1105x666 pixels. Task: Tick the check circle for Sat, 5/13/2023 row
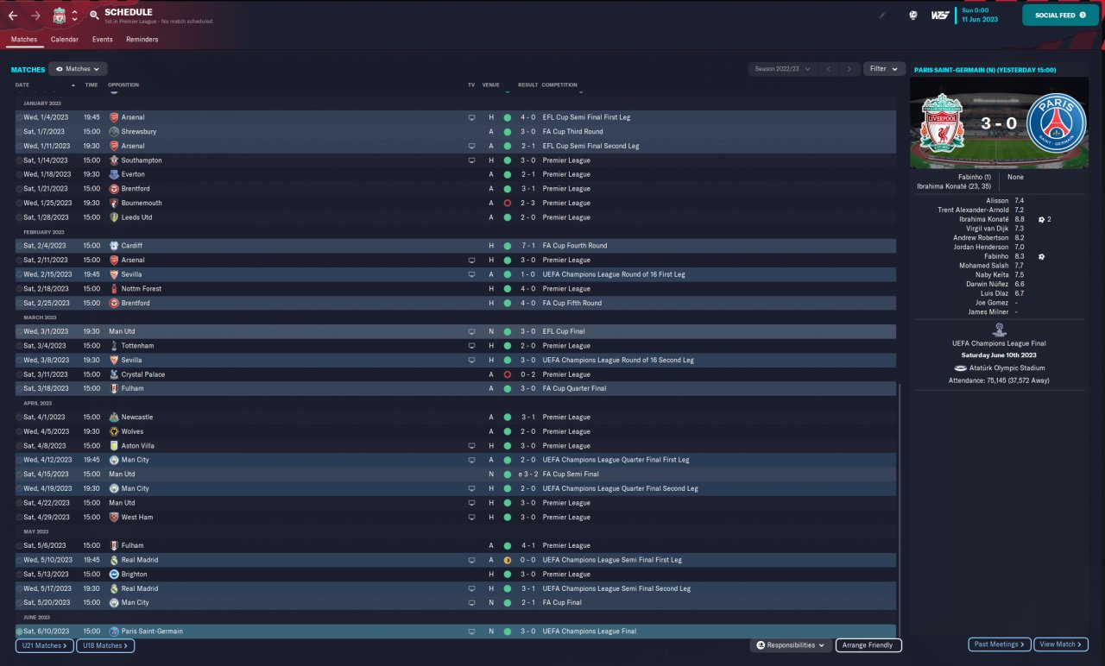20,575
